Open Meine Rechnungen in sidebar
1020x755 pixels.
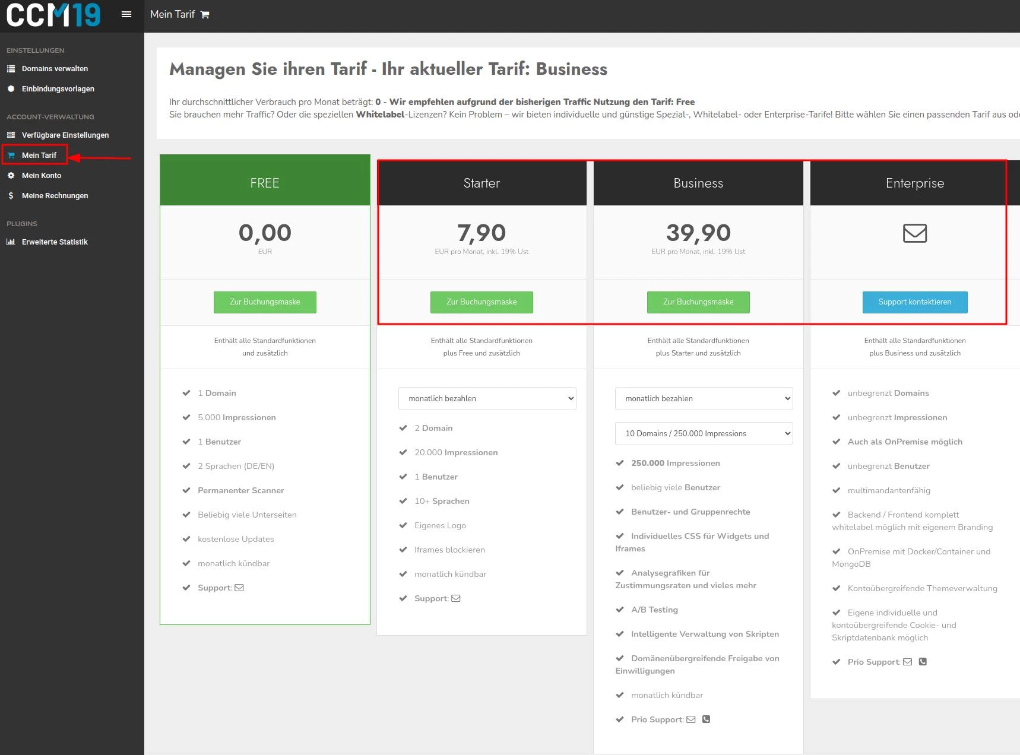(x=55, y=196)
